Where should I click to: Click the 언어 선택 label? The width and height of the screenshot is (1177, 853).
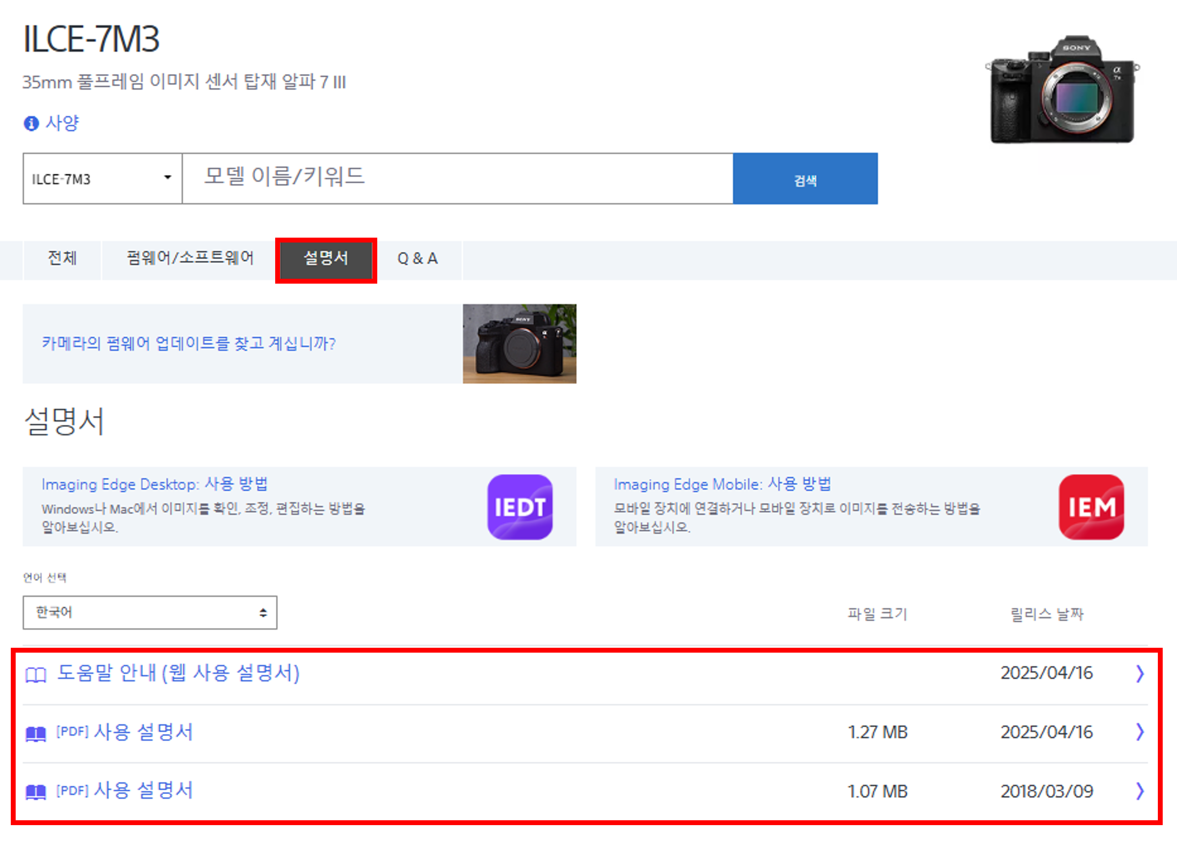45,577
